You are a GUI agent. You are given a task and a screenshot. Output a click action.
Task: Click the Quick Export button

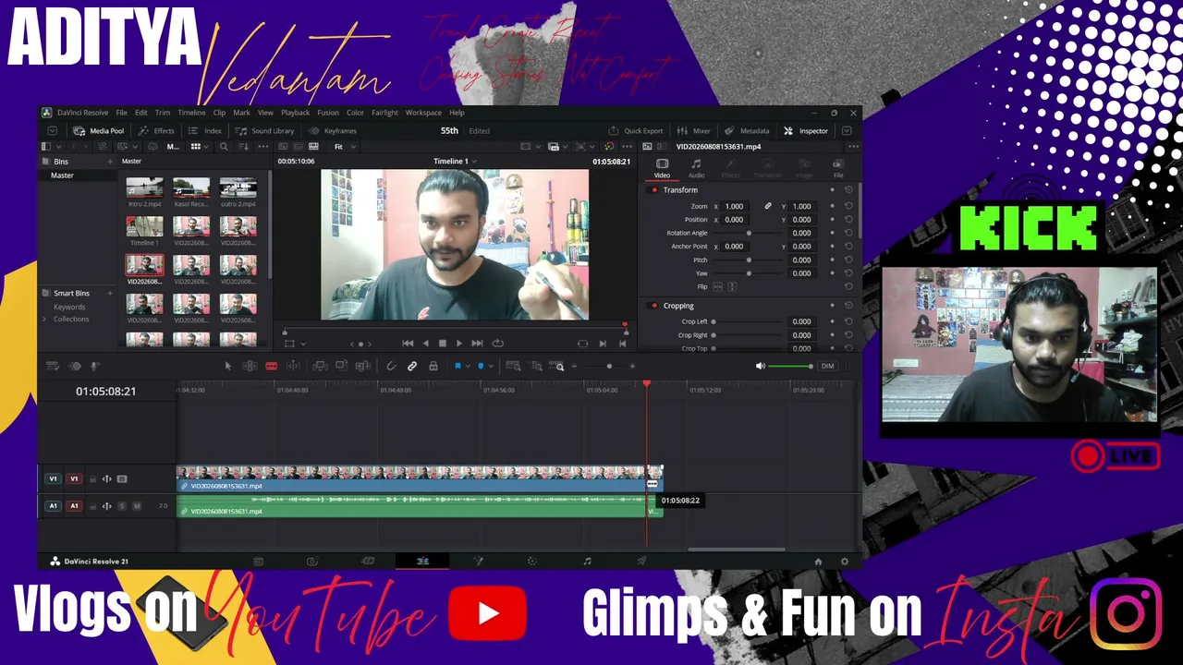coord(636,131)
